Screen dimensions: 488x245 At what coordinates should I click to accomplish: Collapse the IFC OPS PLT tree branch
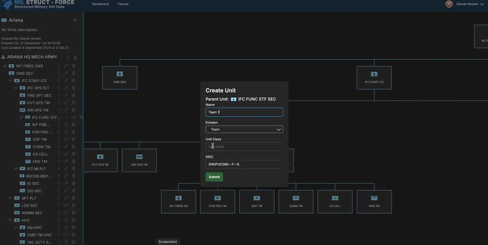point(16,88)
